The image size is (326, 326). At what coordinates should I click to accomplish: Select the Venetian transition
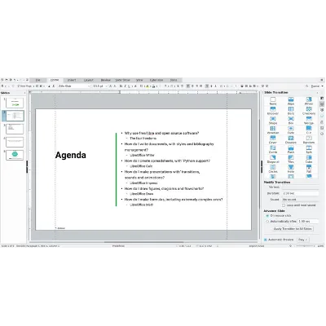click(x=273, y=130)
